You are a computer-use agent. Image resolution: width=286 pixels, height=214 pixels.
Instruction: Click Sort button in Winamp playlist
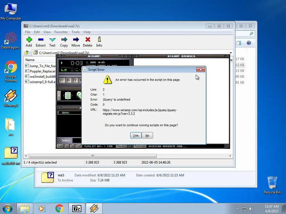click(x=78, y=146)
